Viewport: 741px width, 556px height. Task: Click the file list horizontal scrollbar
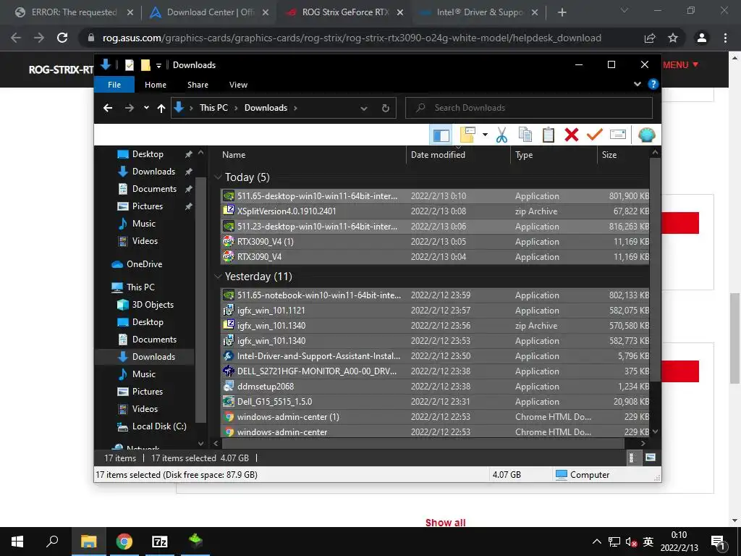(423, 444)
